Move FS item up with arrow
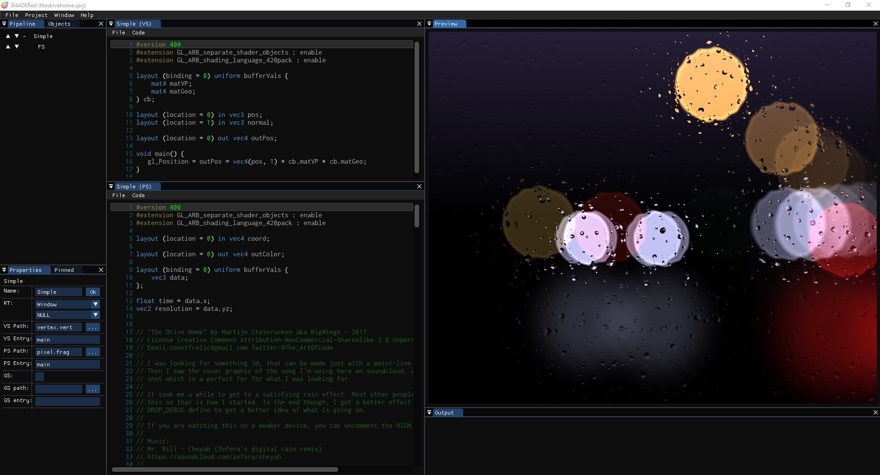The image size is (880, 475). [x=8, y=47]
